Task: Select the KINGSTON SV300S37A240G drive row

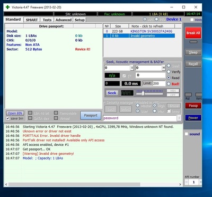Action: 139,31
